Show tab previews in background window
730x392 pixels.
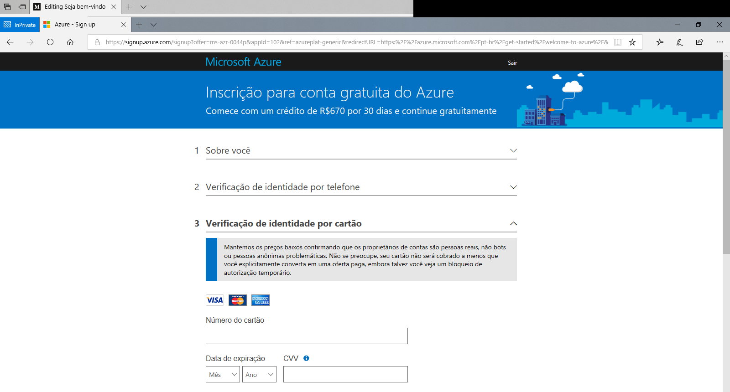[x=144, y=7]
